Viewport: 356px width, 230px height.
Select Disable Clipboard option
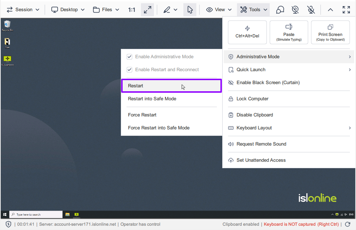coord(289,115)
